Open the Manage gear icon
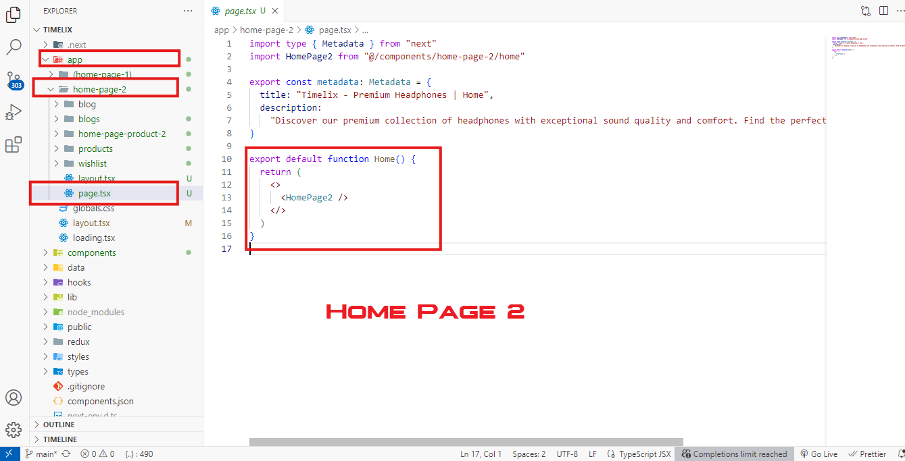Image resolution: width=905 pixels, height=461 pixels. pos(14,430)
